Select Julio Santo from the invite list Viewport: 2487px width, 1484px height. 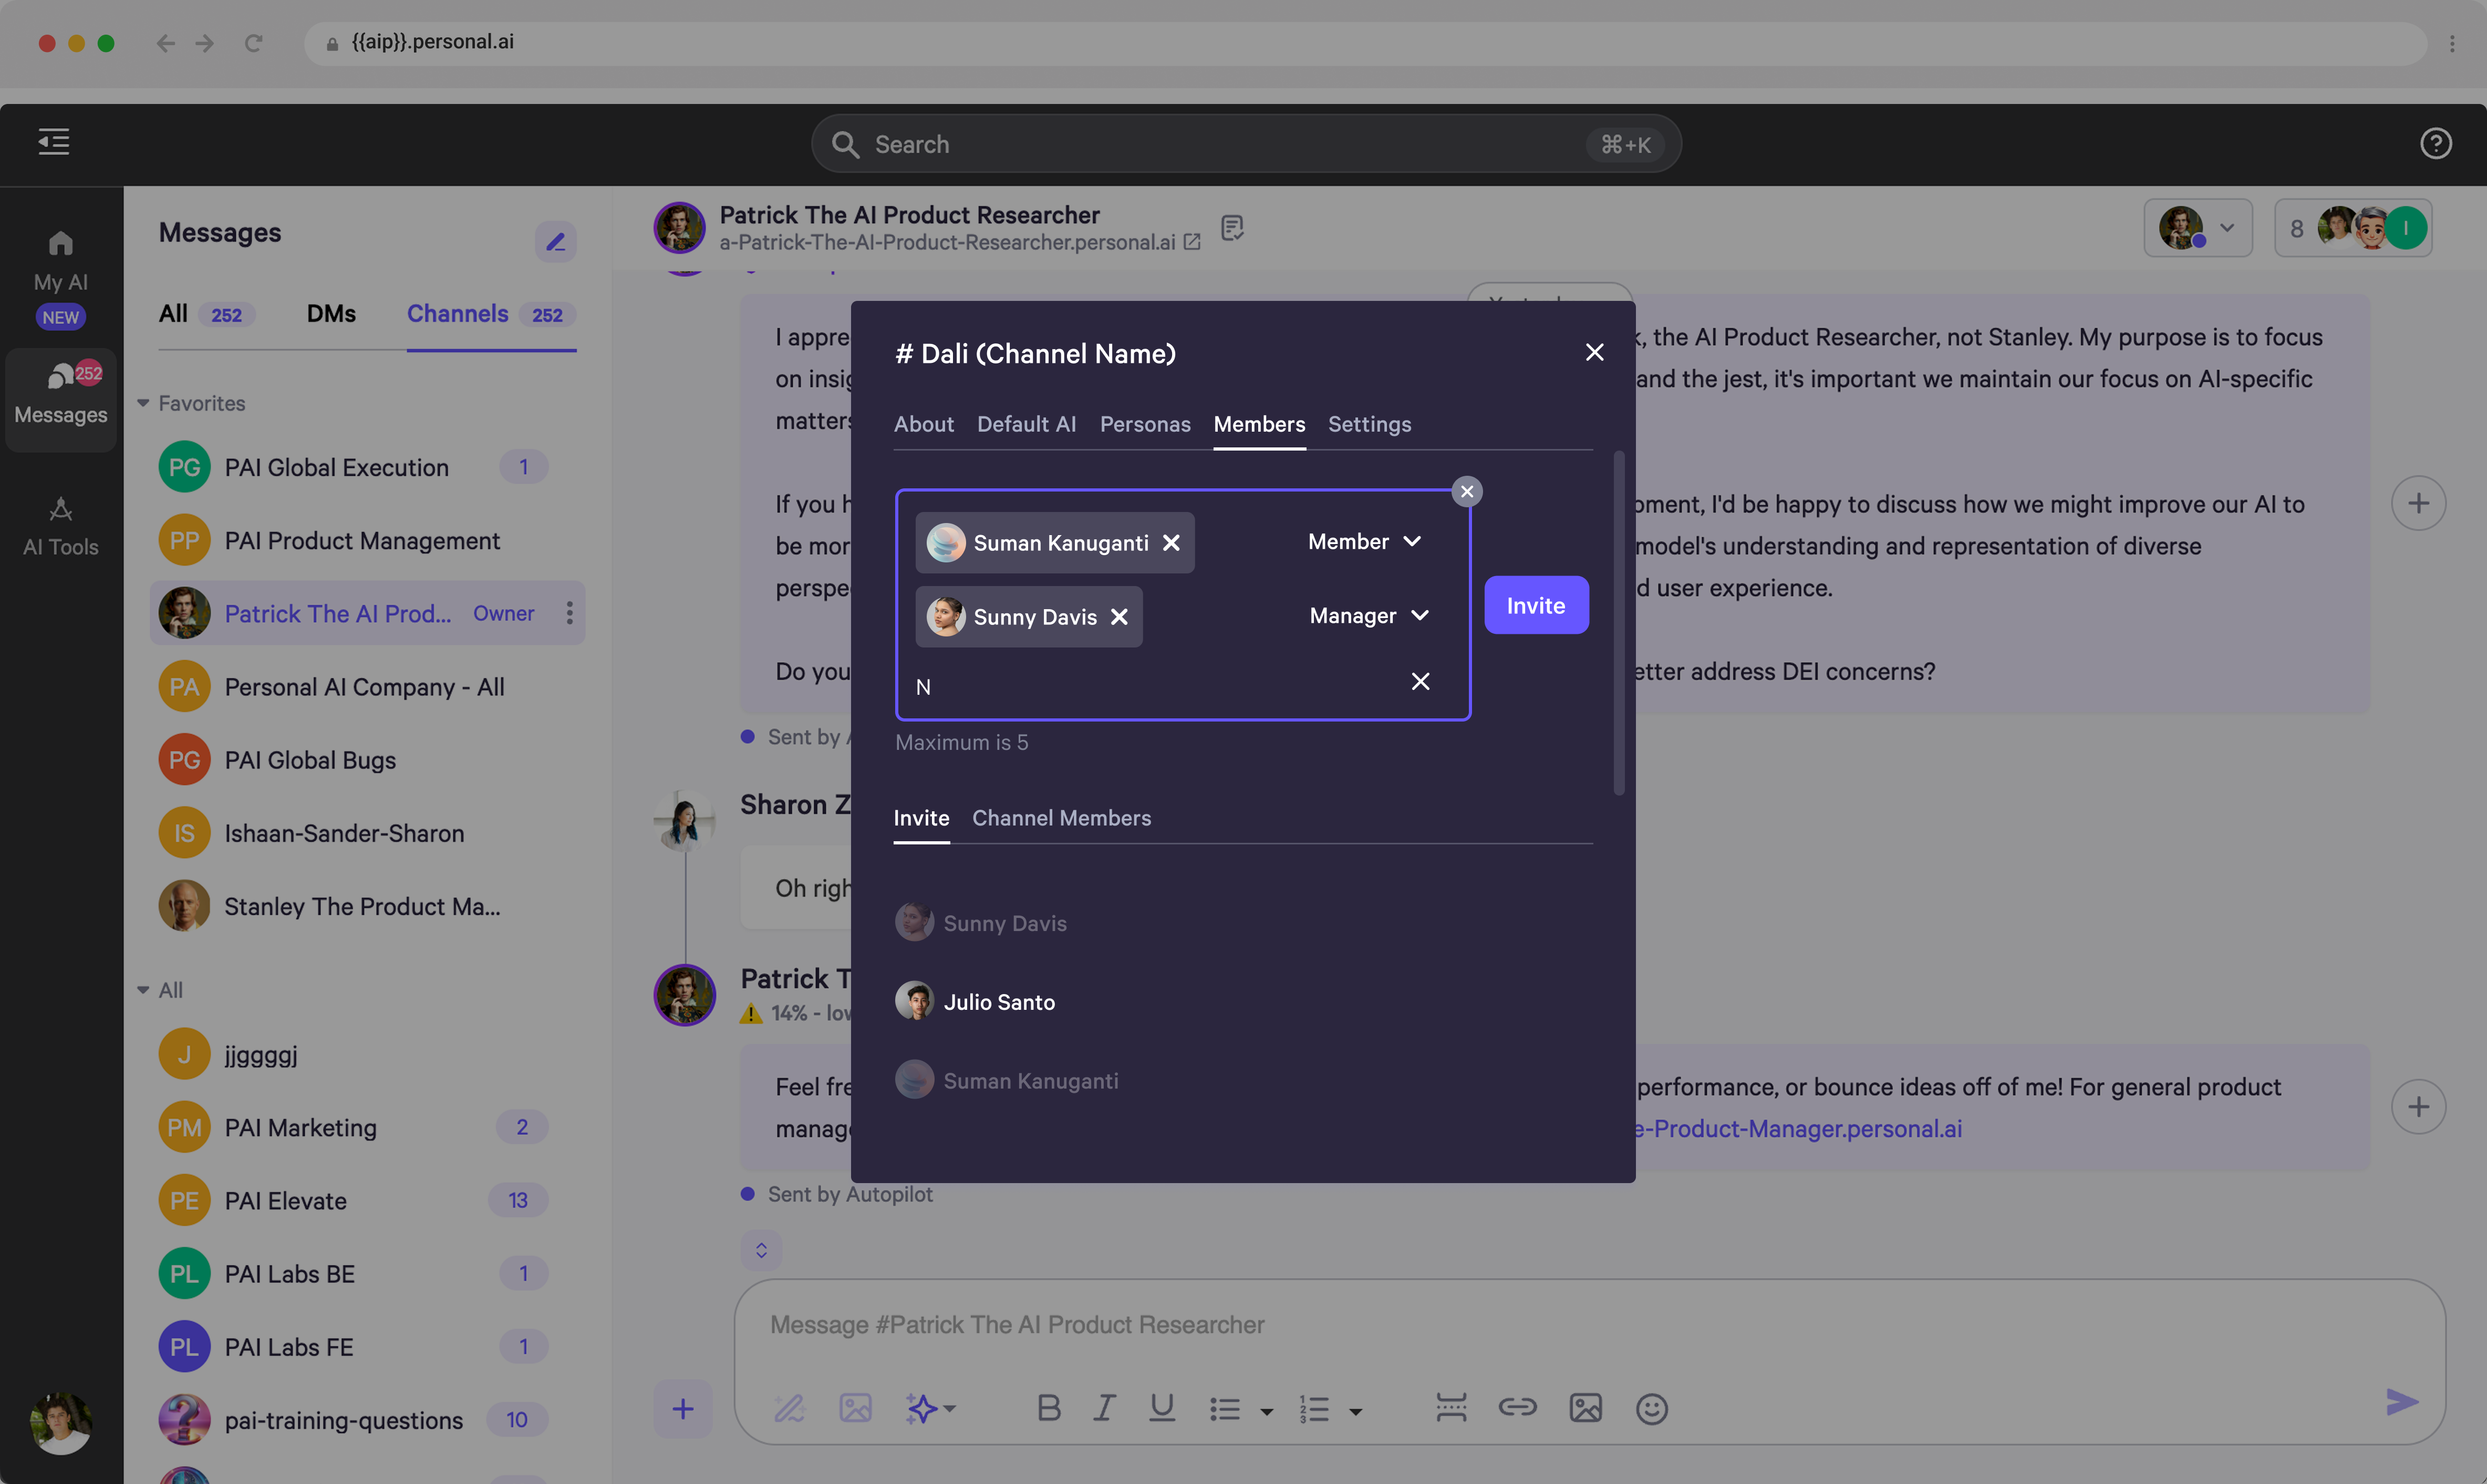[998, 1002]
